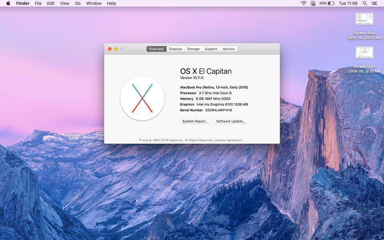The height and width of the screenshot is (240, 384).
Task: Click the Version 10.11.5 text
Action: tap(192, 78)
